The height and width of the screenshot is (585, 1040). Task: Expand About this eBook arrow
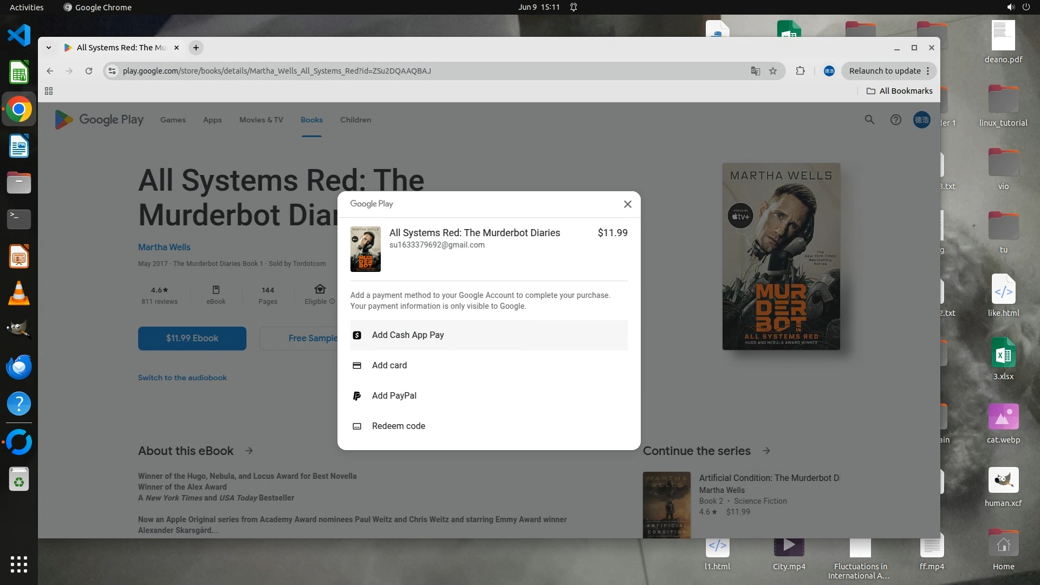click(x=249, y=451)
